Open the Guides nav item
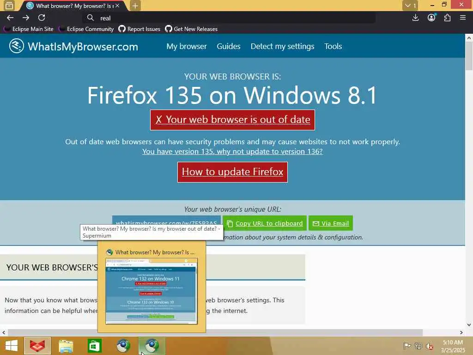Screen dimensions: 473x355 click(228, 46)
